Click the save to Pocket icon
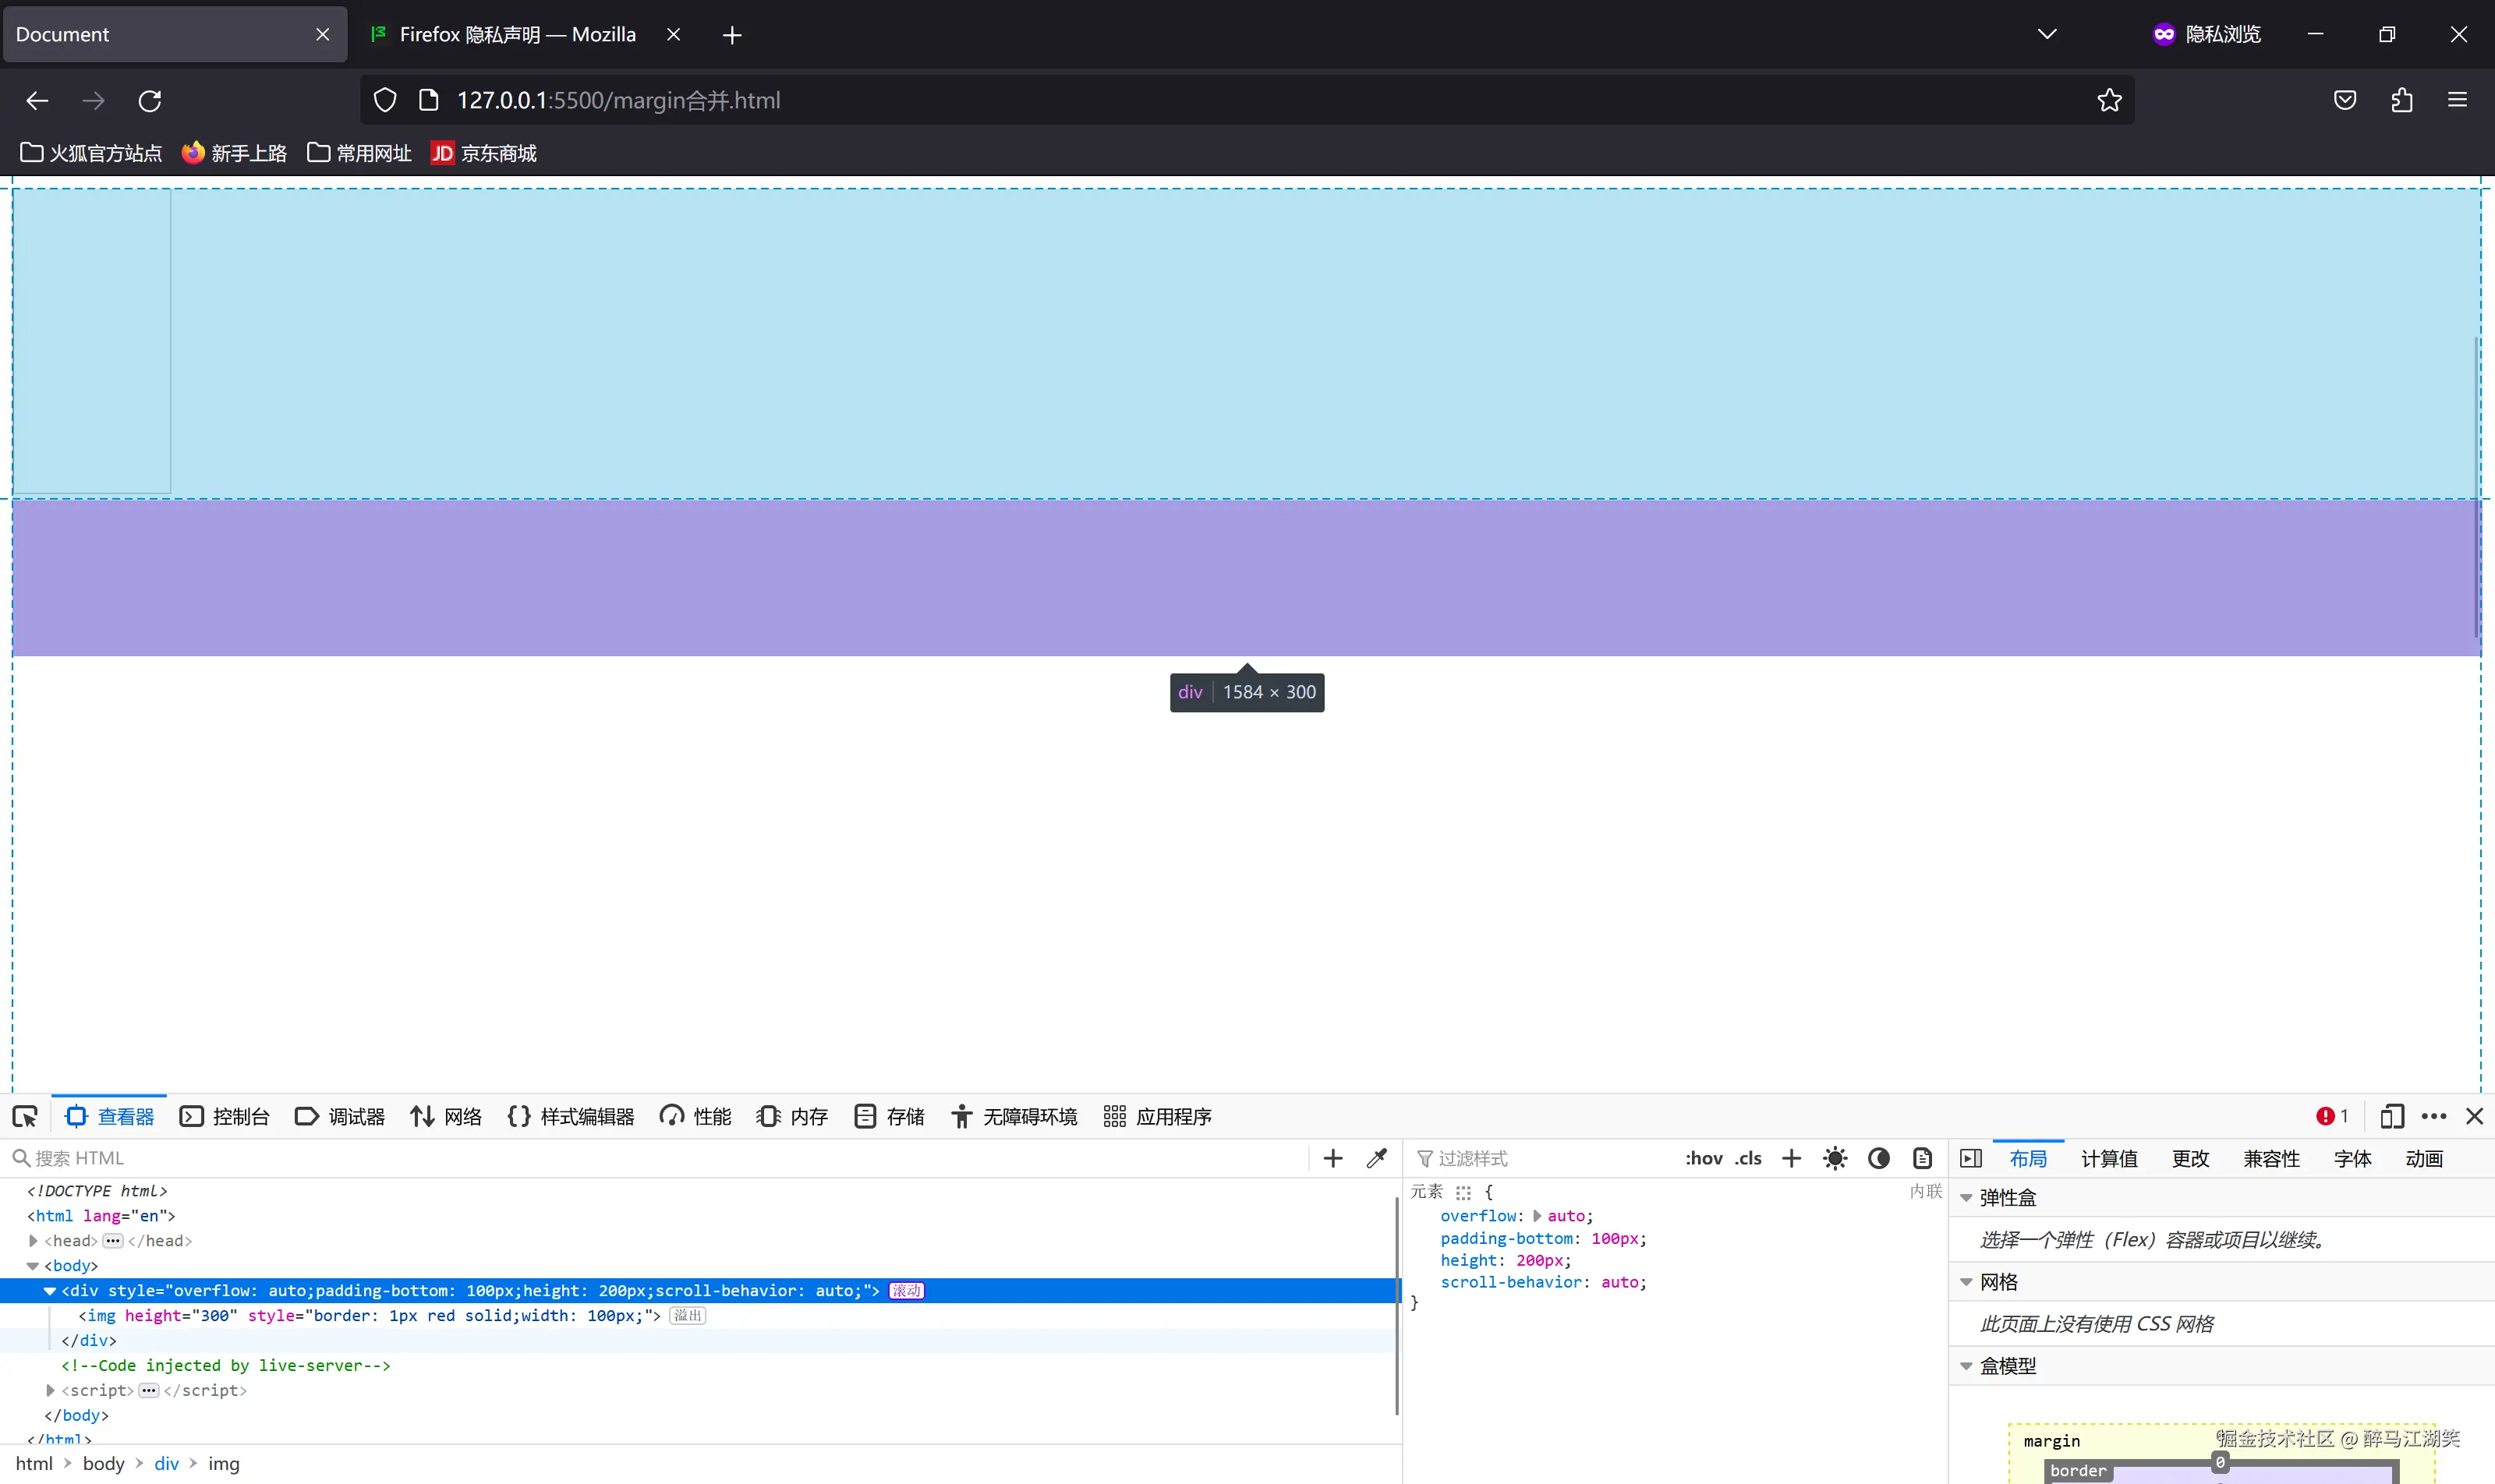 [x=2345, y=100]
